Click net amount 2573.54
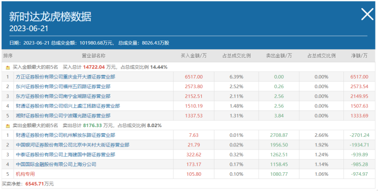 [x=359, y=87]
